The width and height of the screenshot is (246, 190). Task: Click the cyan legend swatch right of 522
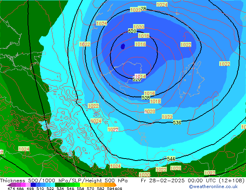(x=53, y=185)
